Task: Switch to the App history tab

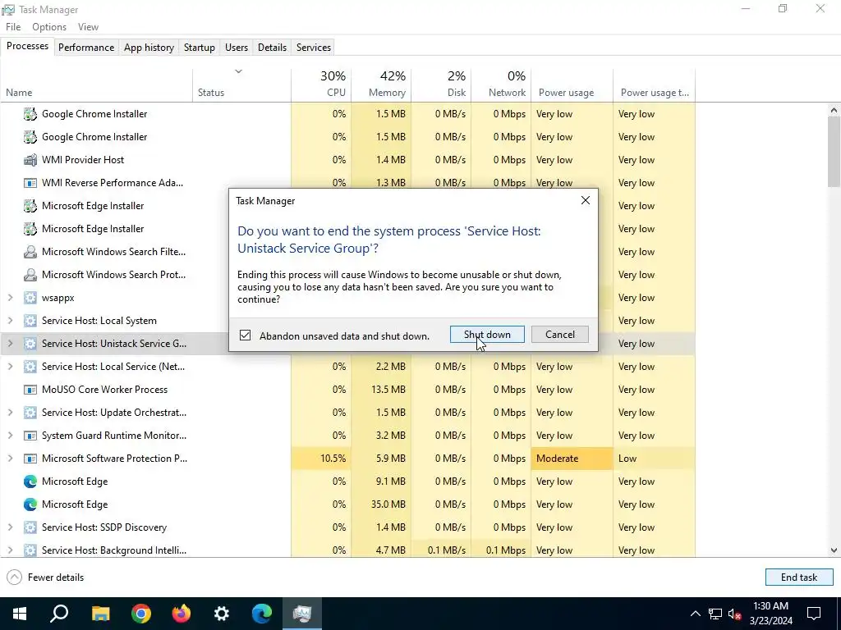Action: 149,47
